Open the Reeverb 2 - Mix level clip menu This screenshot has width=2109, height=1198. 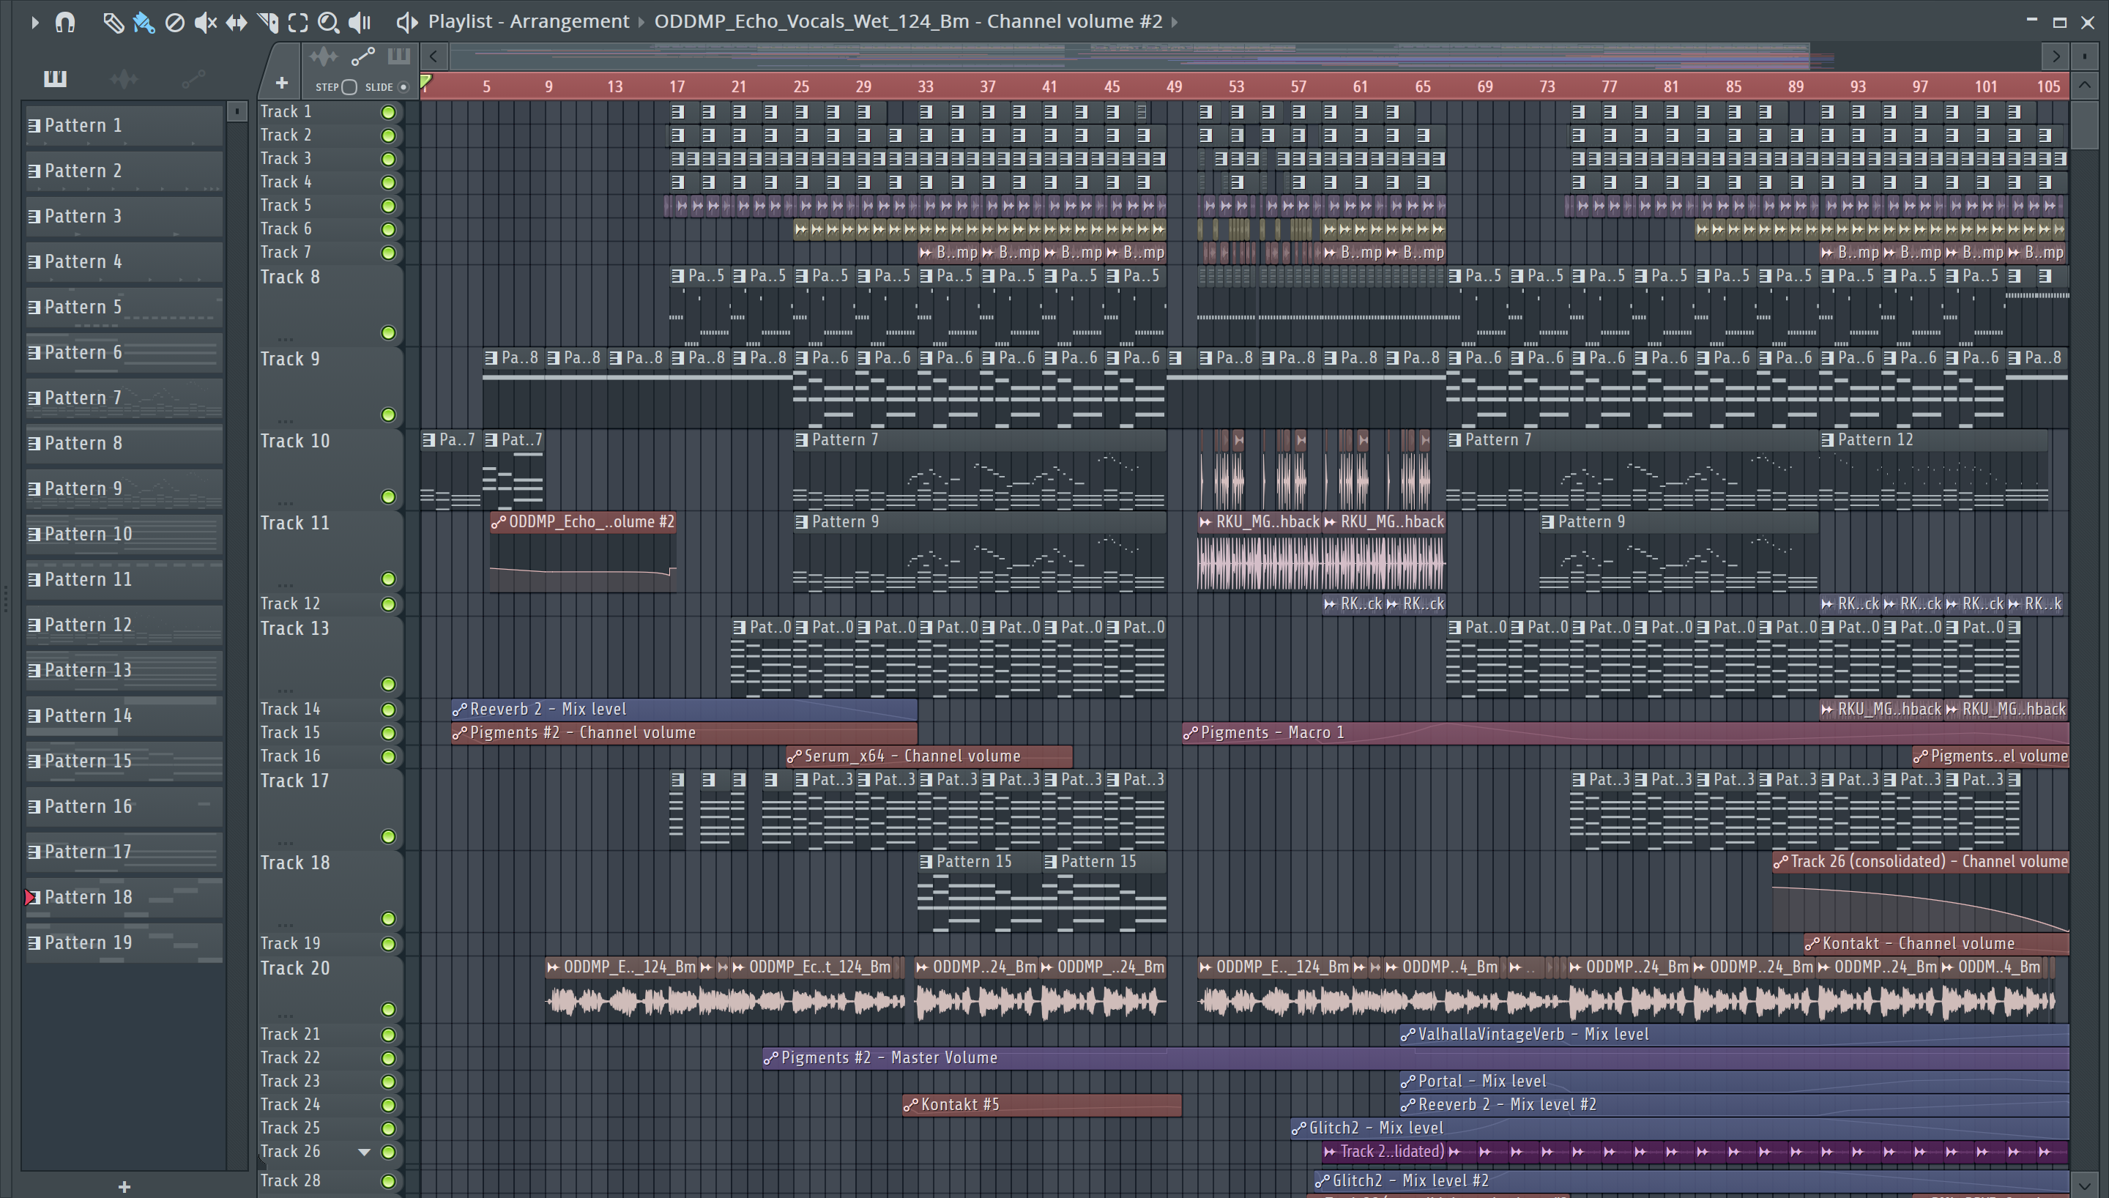tap(460, 710)
